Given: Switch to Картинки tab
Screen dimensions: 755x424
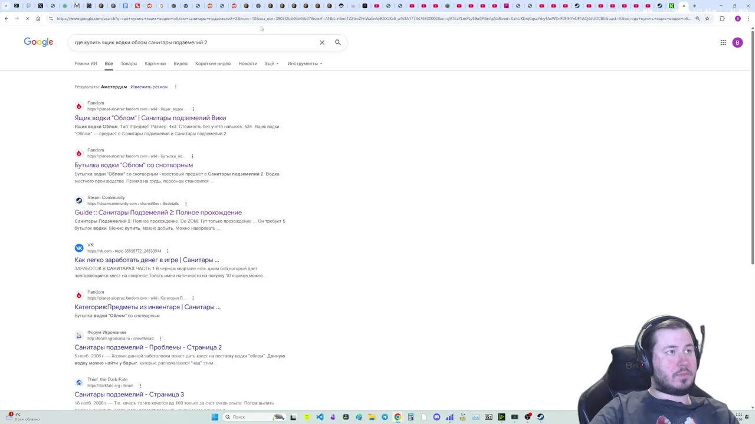Looking at the screenshot, I should coord(155,64).
